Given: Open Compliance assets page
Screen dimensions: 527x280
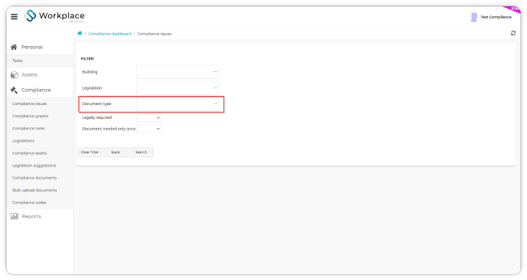Looking at the screenshot, I should click(30, 153).
